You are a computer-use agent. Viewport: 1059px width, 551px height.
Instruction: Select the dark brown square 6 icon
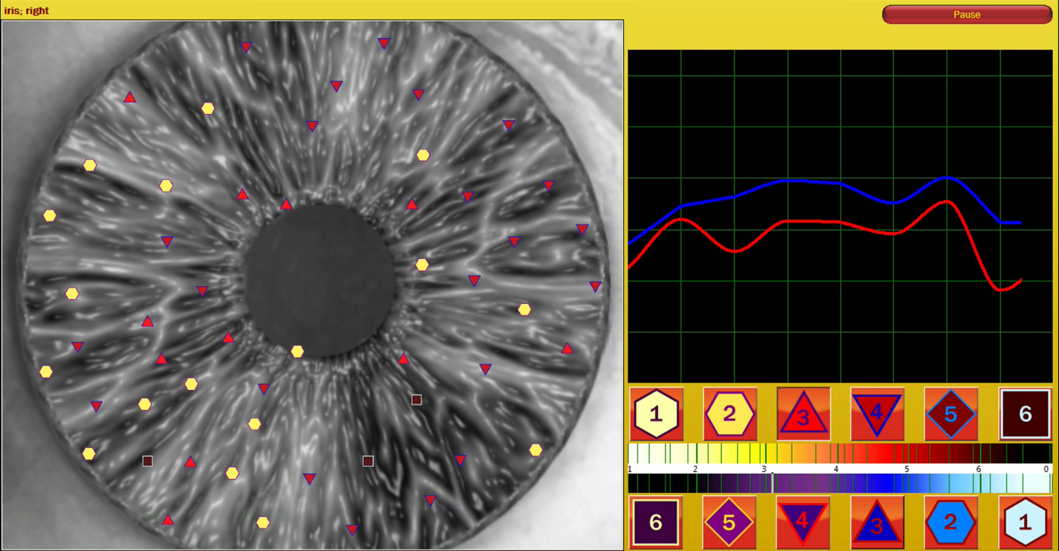pos(1025,414)
